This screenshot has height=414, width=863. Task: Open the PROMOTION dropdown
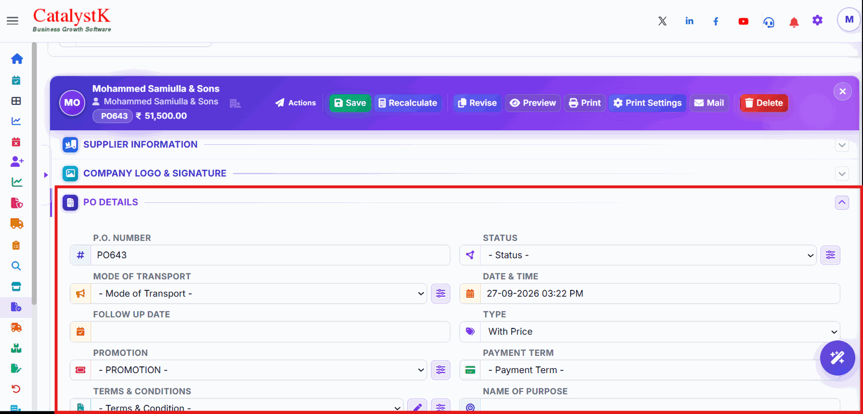[x=259, y=370]
